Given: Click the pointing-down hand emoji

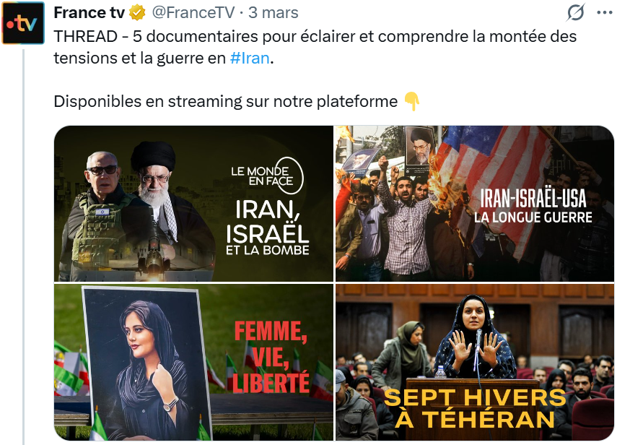Looking at the screenshot, I should (x=411, y=101).
